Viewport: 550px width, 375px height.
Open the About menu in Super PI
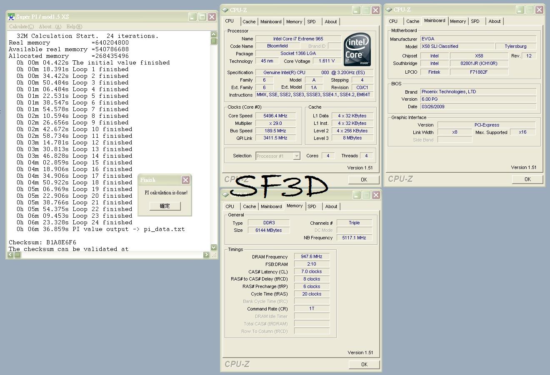50,27
